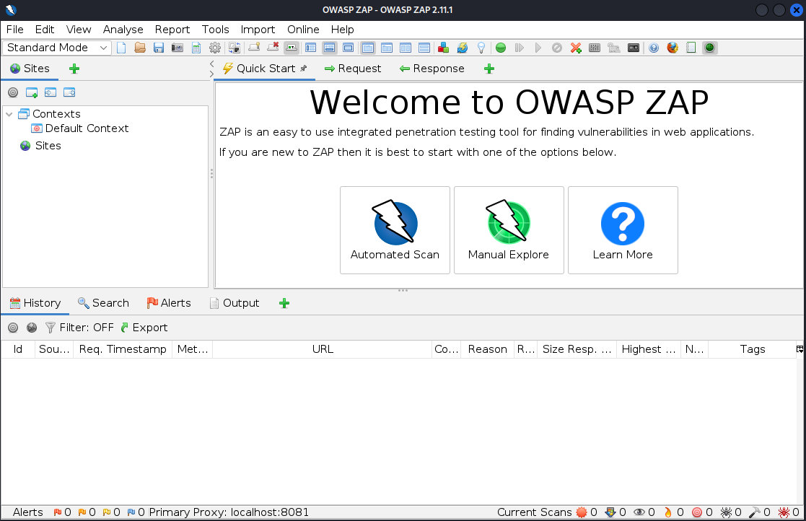The width and height of the screenshot is (806, 521).
Task: Click the History Export button
Action: (x=144, y=328)
